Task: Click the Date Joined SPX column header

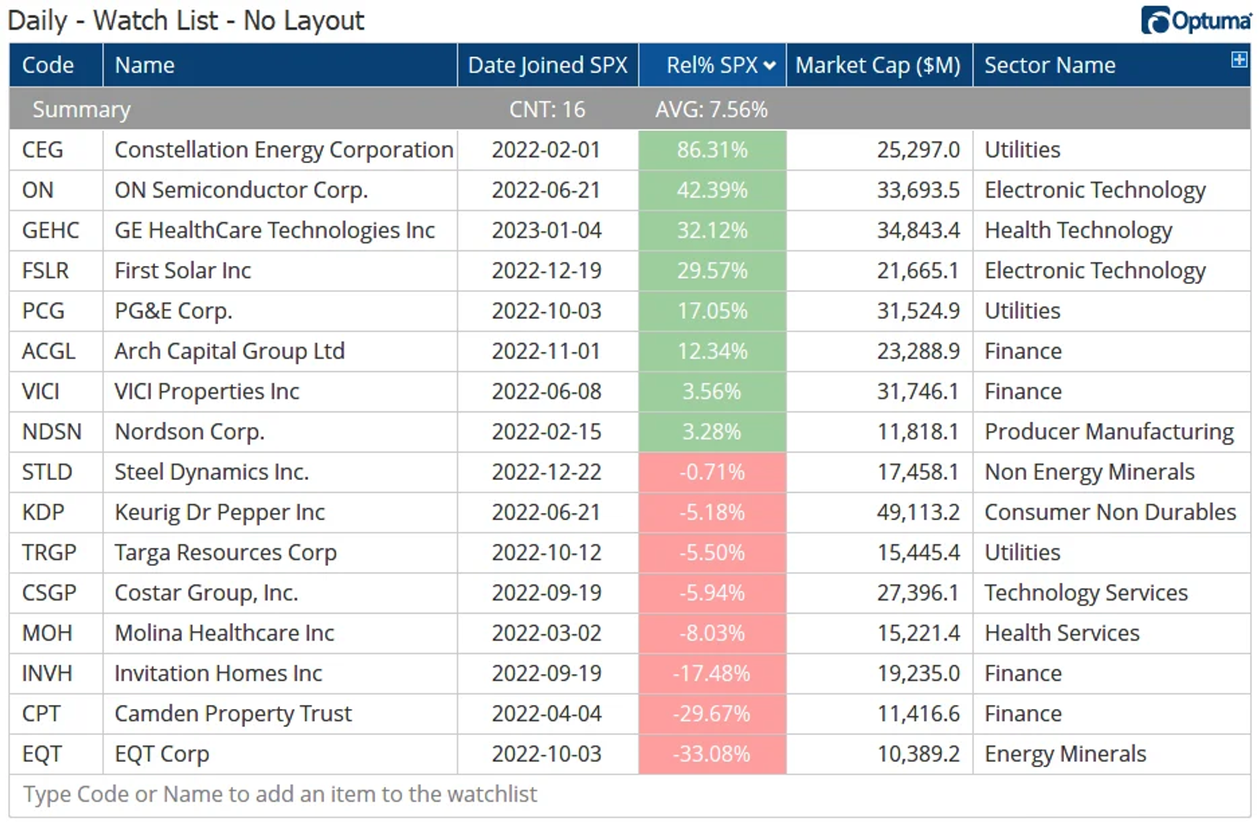Action: click(x=548, y=65)
